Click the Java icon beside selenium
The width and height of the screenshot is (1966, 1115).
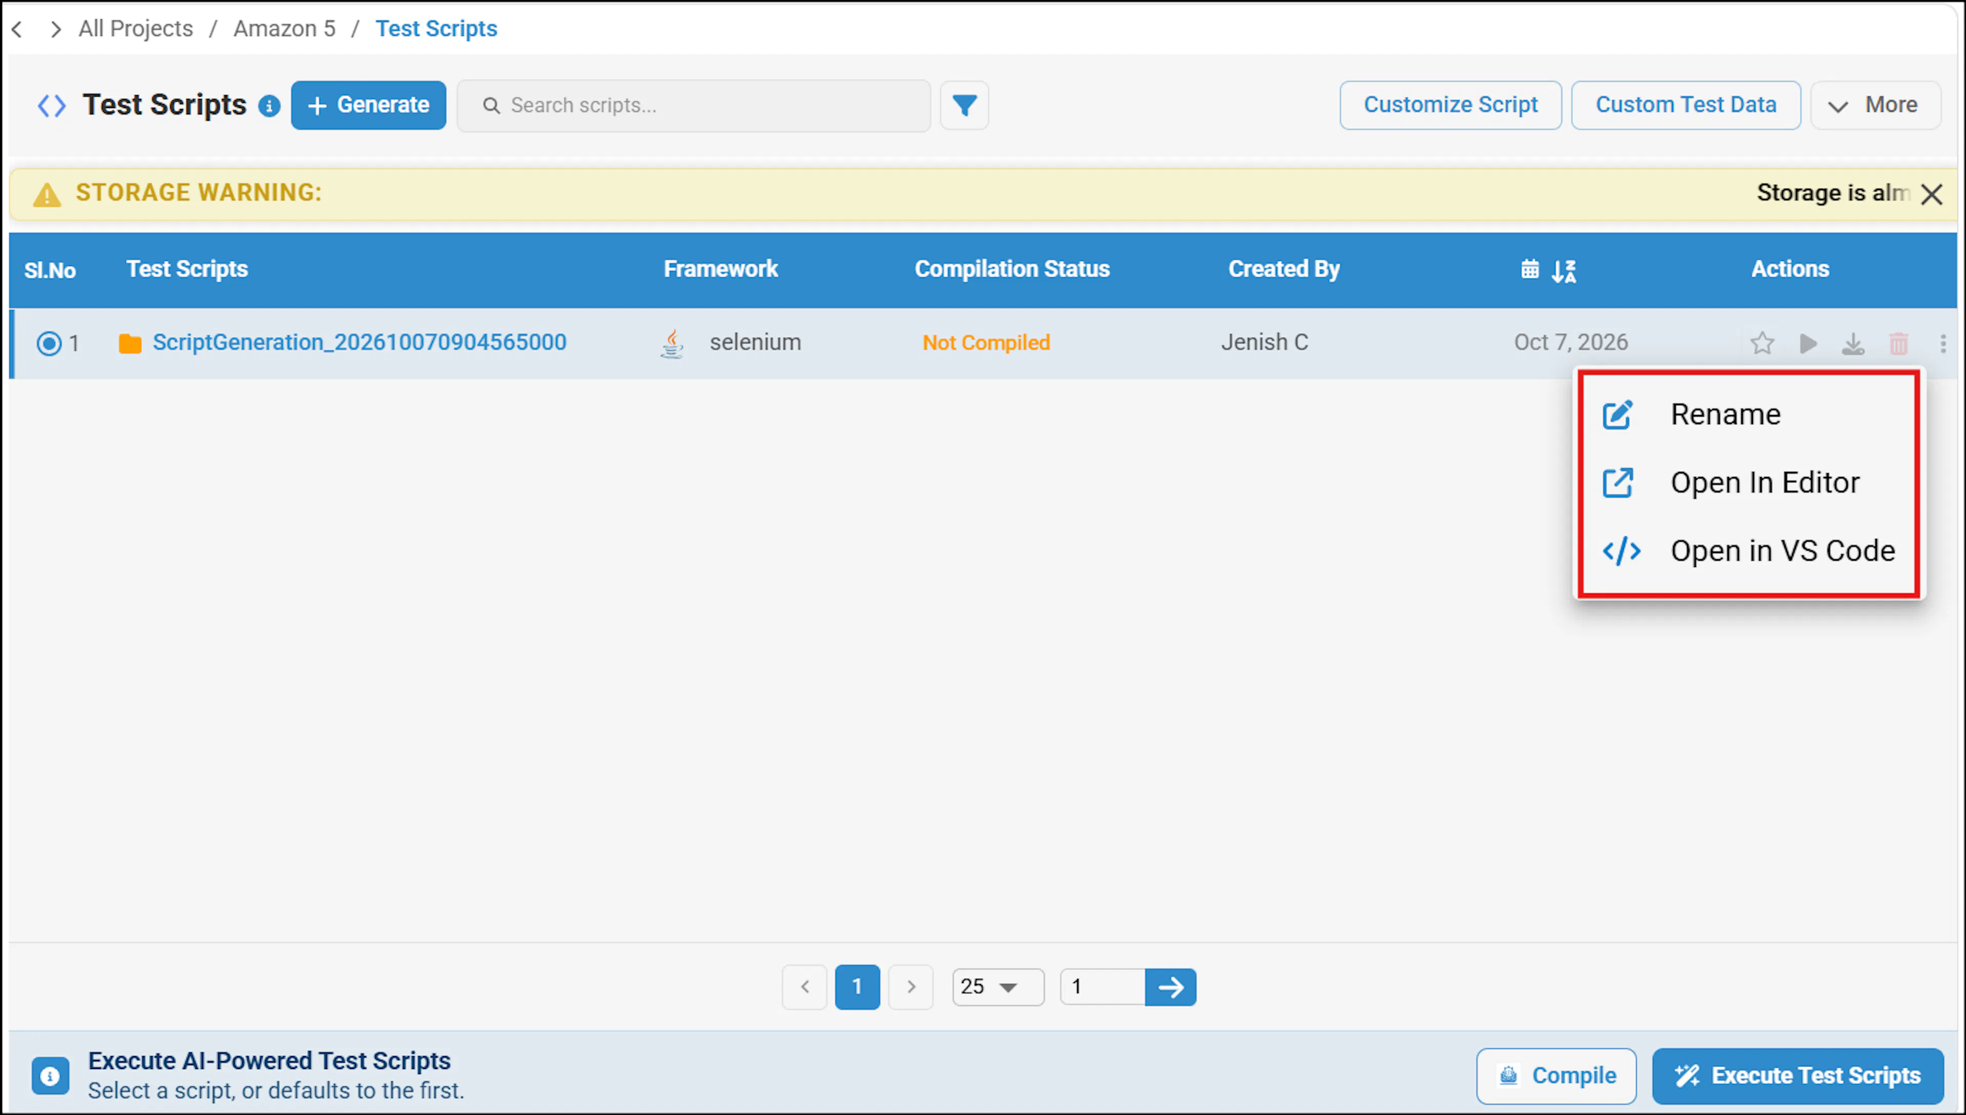click(x=672, y=343)
